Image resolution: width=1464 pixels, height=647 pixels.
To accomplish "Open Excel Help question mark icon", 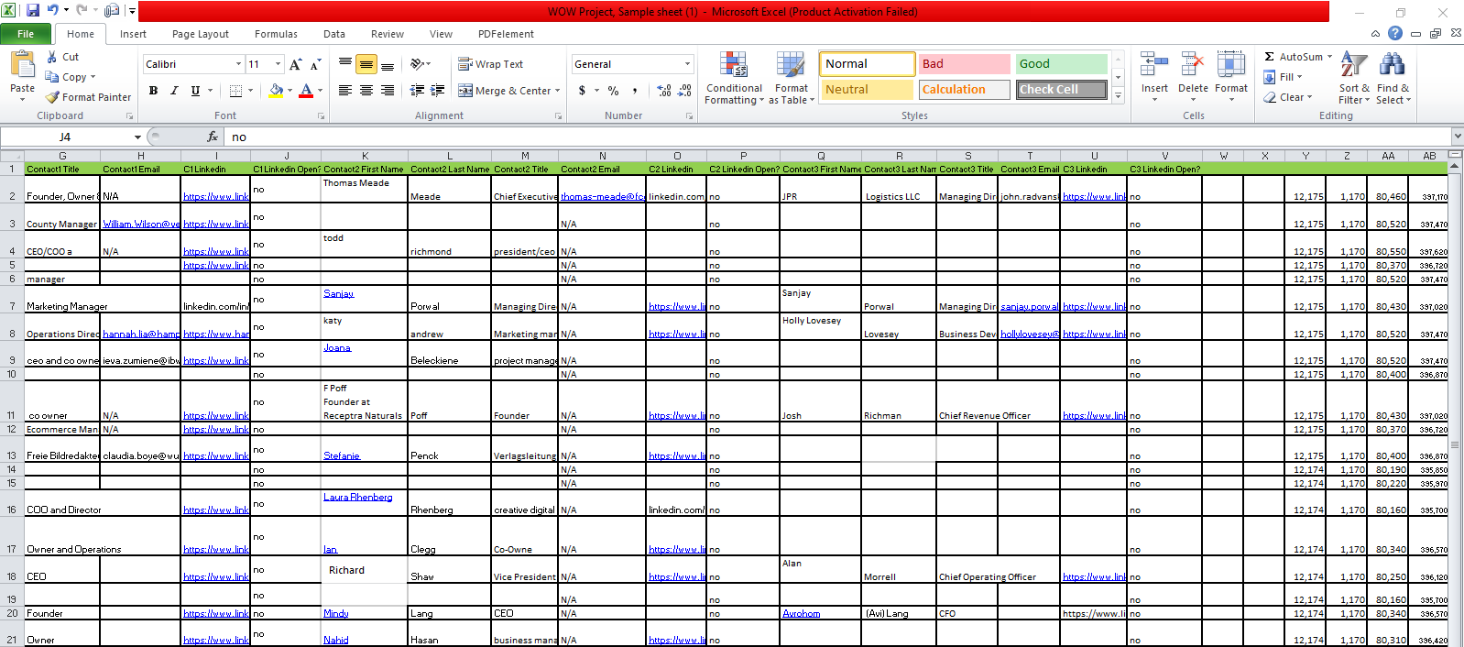I will coord(1395,33).
